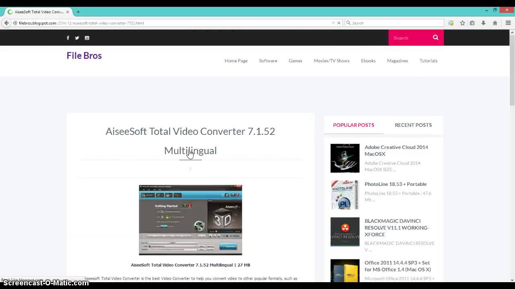Stop loading the page with the X button
515x289 pixels.
point(339,23)
